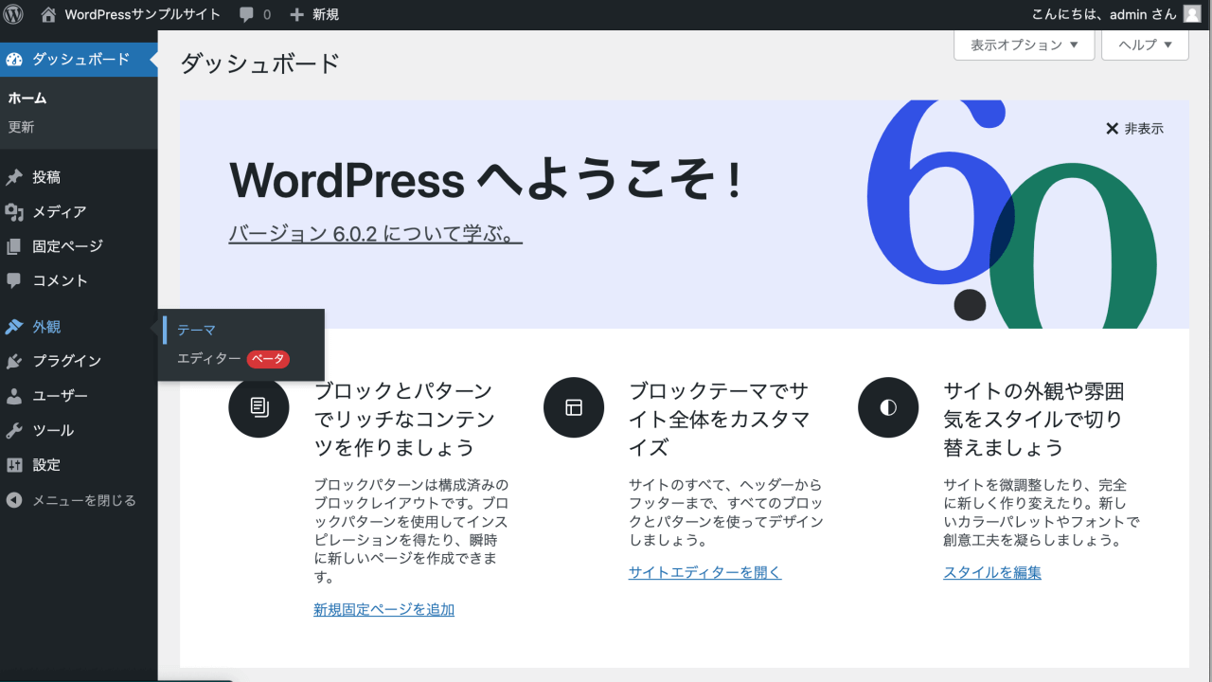This screenshot has height=682, width=1212.
Task: Click the バージョン 6.0.2 について学ぶ link
Action: 376,234
